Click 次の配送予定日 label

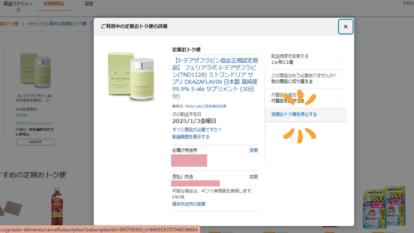(x=187, y=114)
